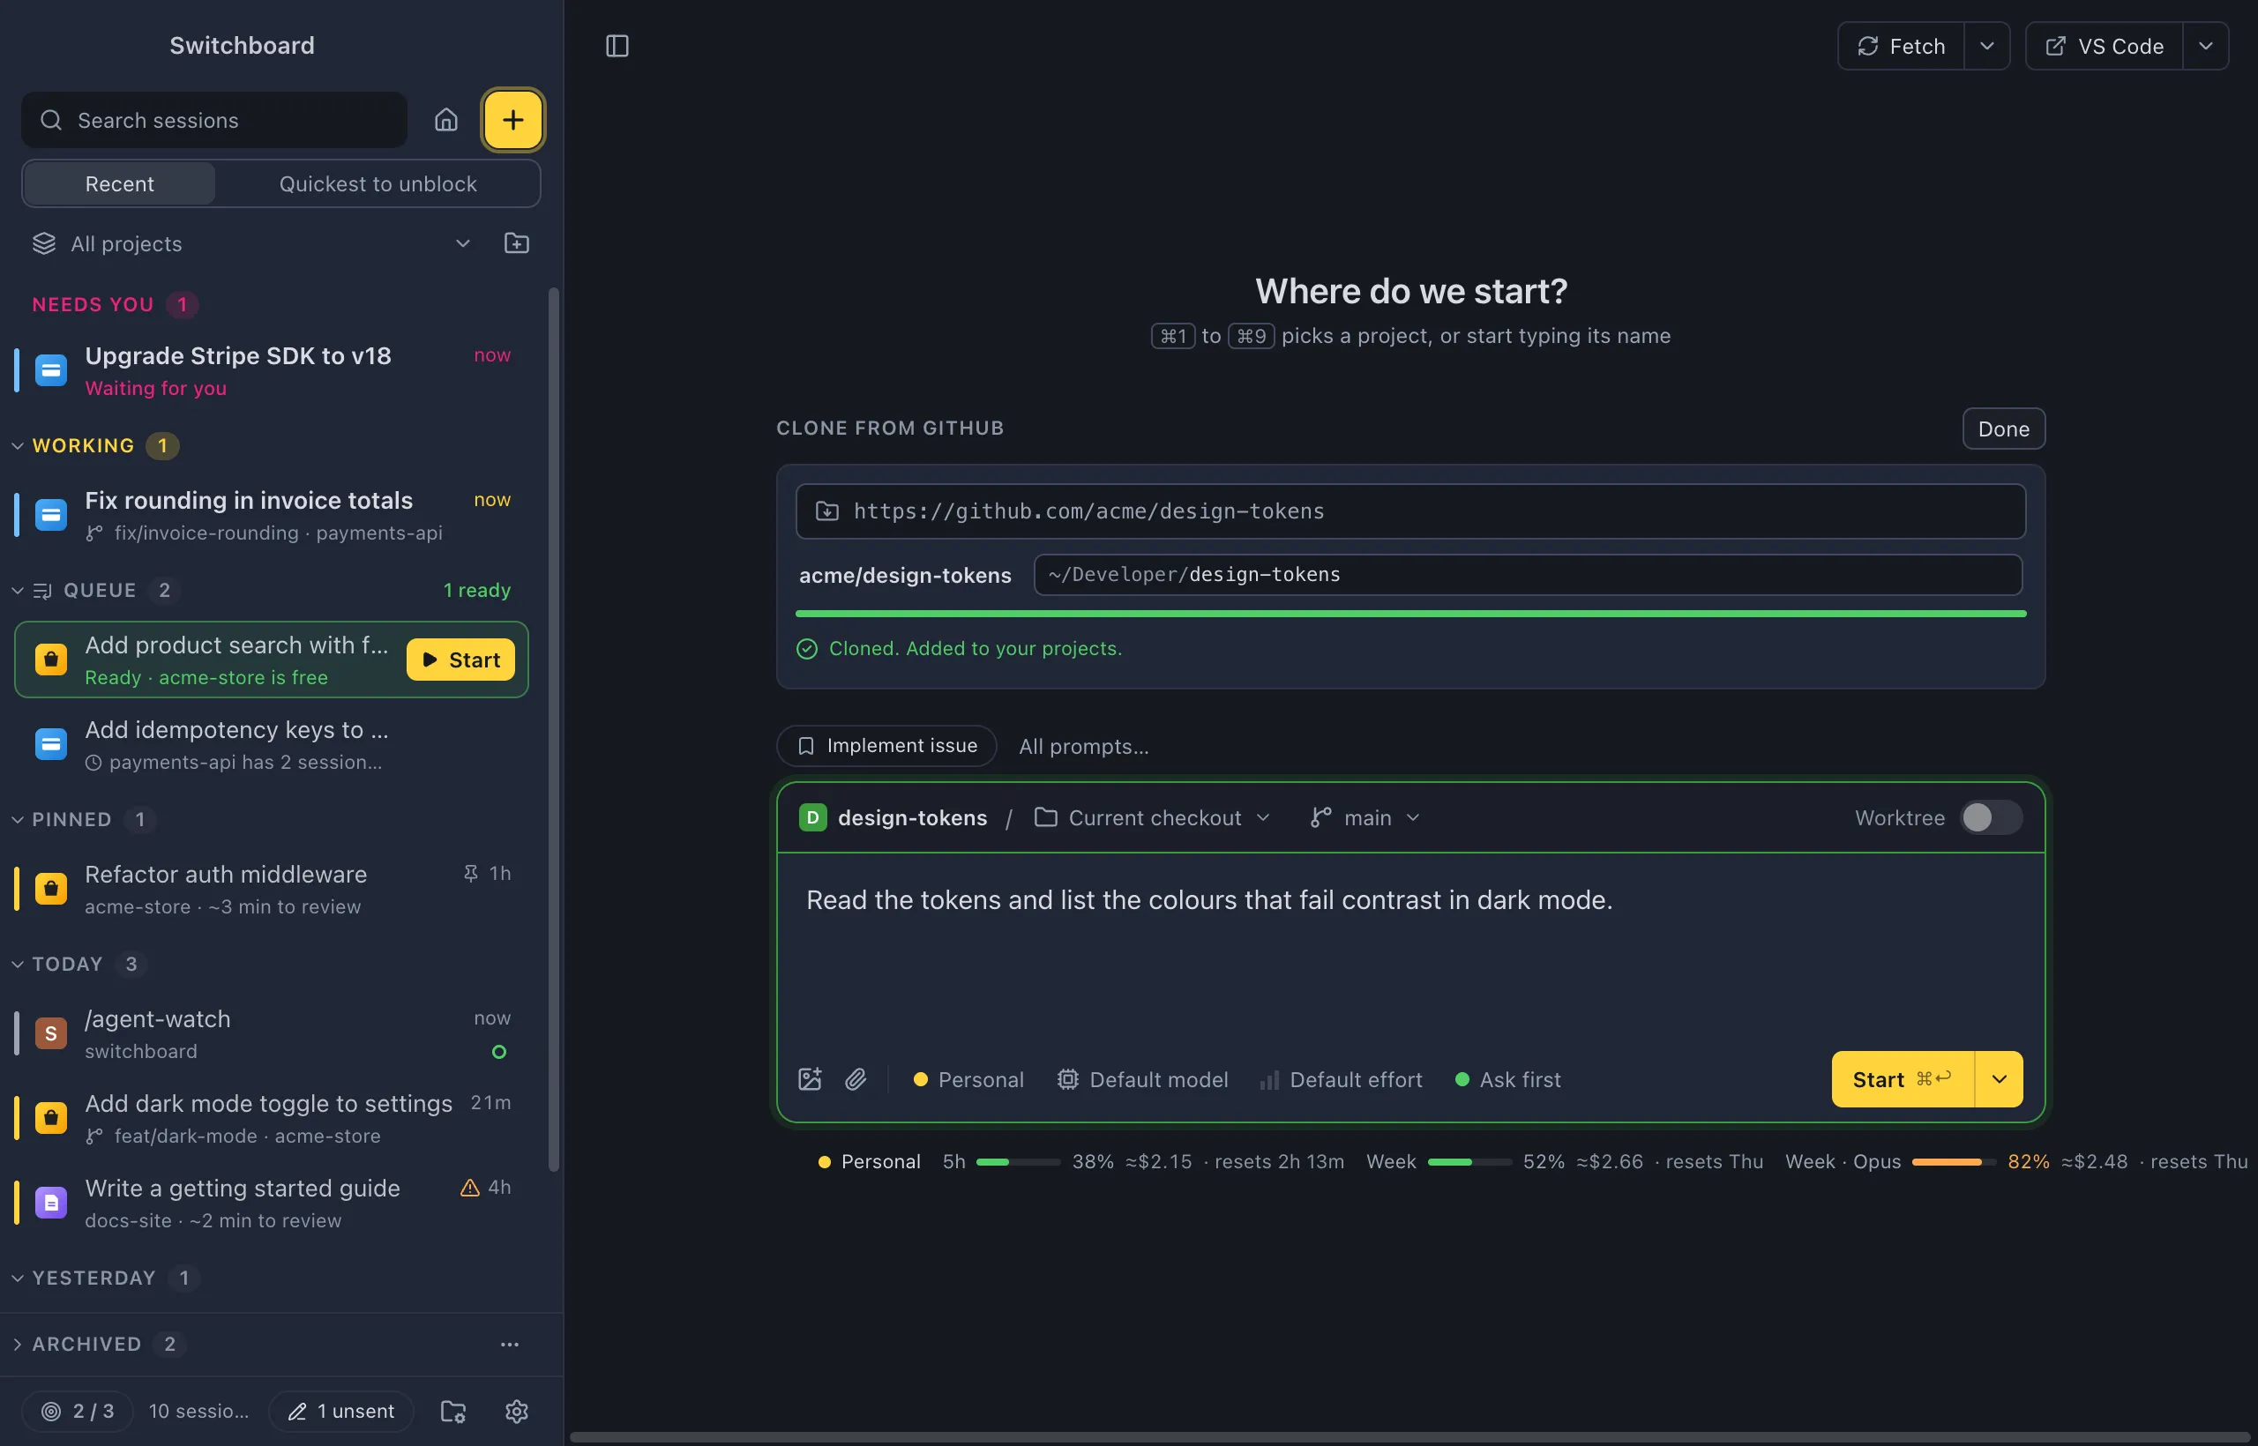Open the settings gear in sidebar footer
The image size is (2258, 1446).
pyautogui.click(x=517, y=1411)
